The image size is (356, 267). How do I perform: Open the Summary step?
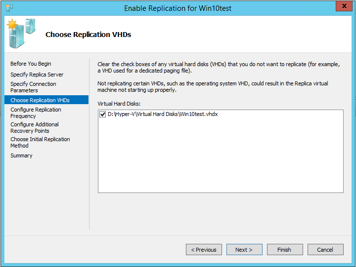pos(21,155)
